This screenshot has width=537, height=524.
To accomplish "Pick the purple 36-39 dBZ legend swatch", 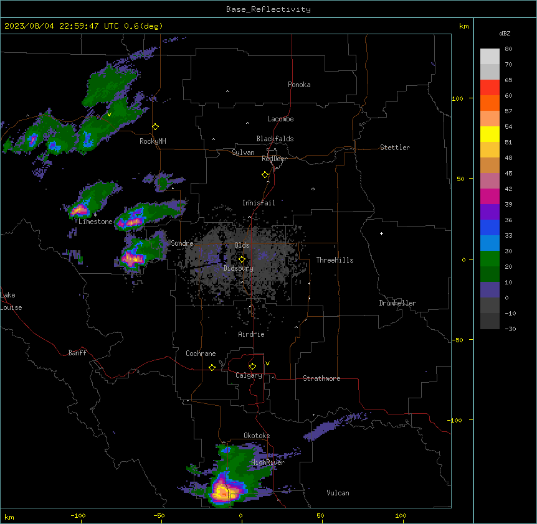I will click(490, 212).
